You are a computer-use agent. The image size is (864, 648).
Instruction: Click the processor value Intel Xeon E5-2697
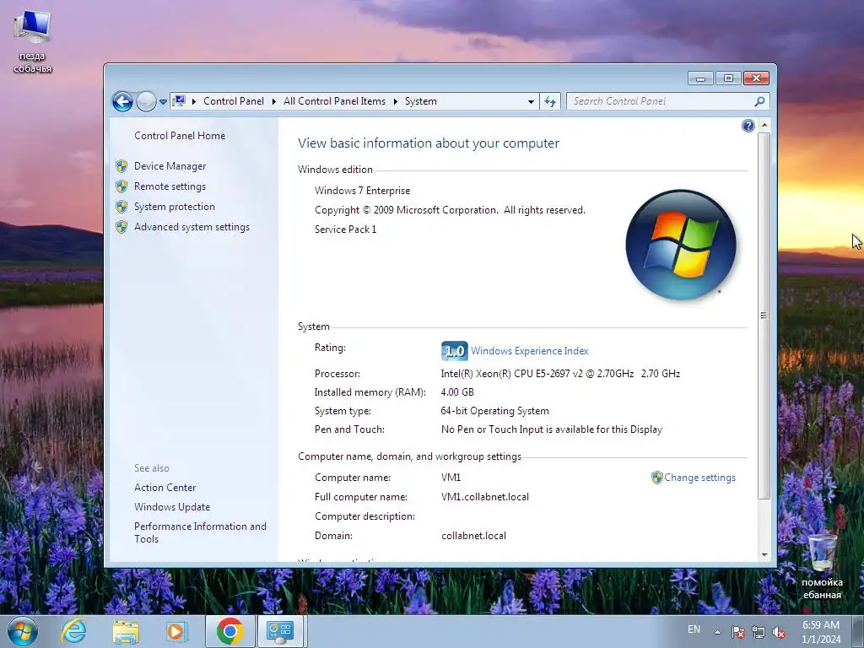[560, 374]
